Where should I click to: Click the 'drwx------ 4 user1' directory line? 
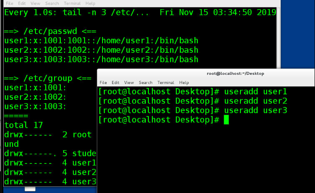click(50, 163)
